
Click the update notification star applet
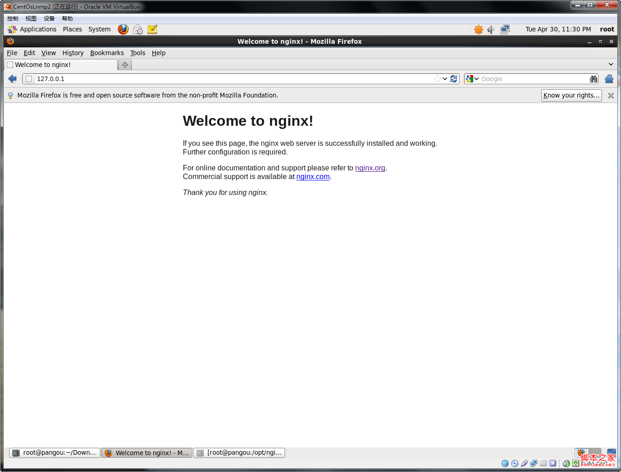point(478,29)
